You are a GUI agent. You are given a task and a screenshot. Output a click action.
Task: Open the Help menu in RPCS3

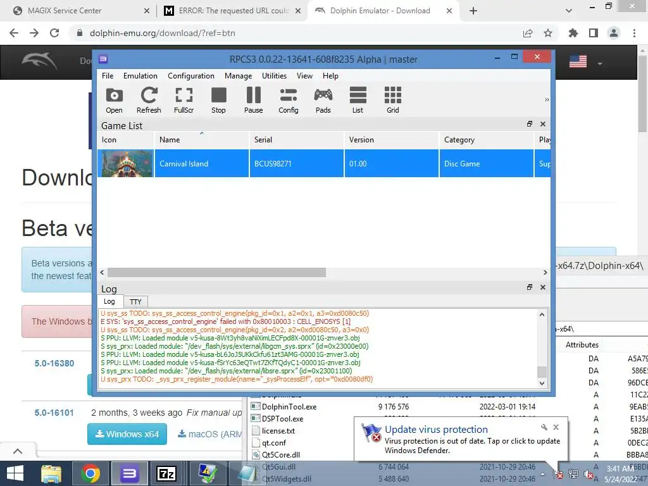[x=330, y=76]
